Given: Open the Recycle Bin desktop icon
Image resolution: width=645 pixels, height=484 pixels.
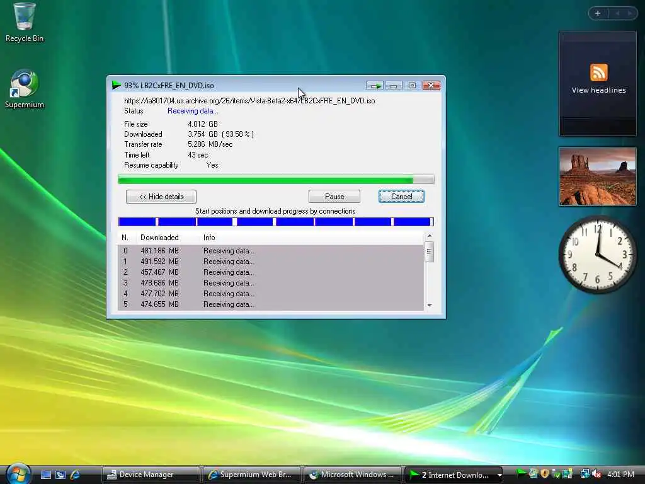Looking at the screenshot, I should click(25, 22).
